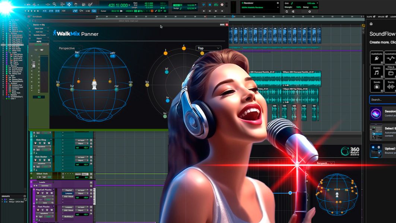
Task: Click lsr speaker dot in Perspective sphere
Action: 72,90
